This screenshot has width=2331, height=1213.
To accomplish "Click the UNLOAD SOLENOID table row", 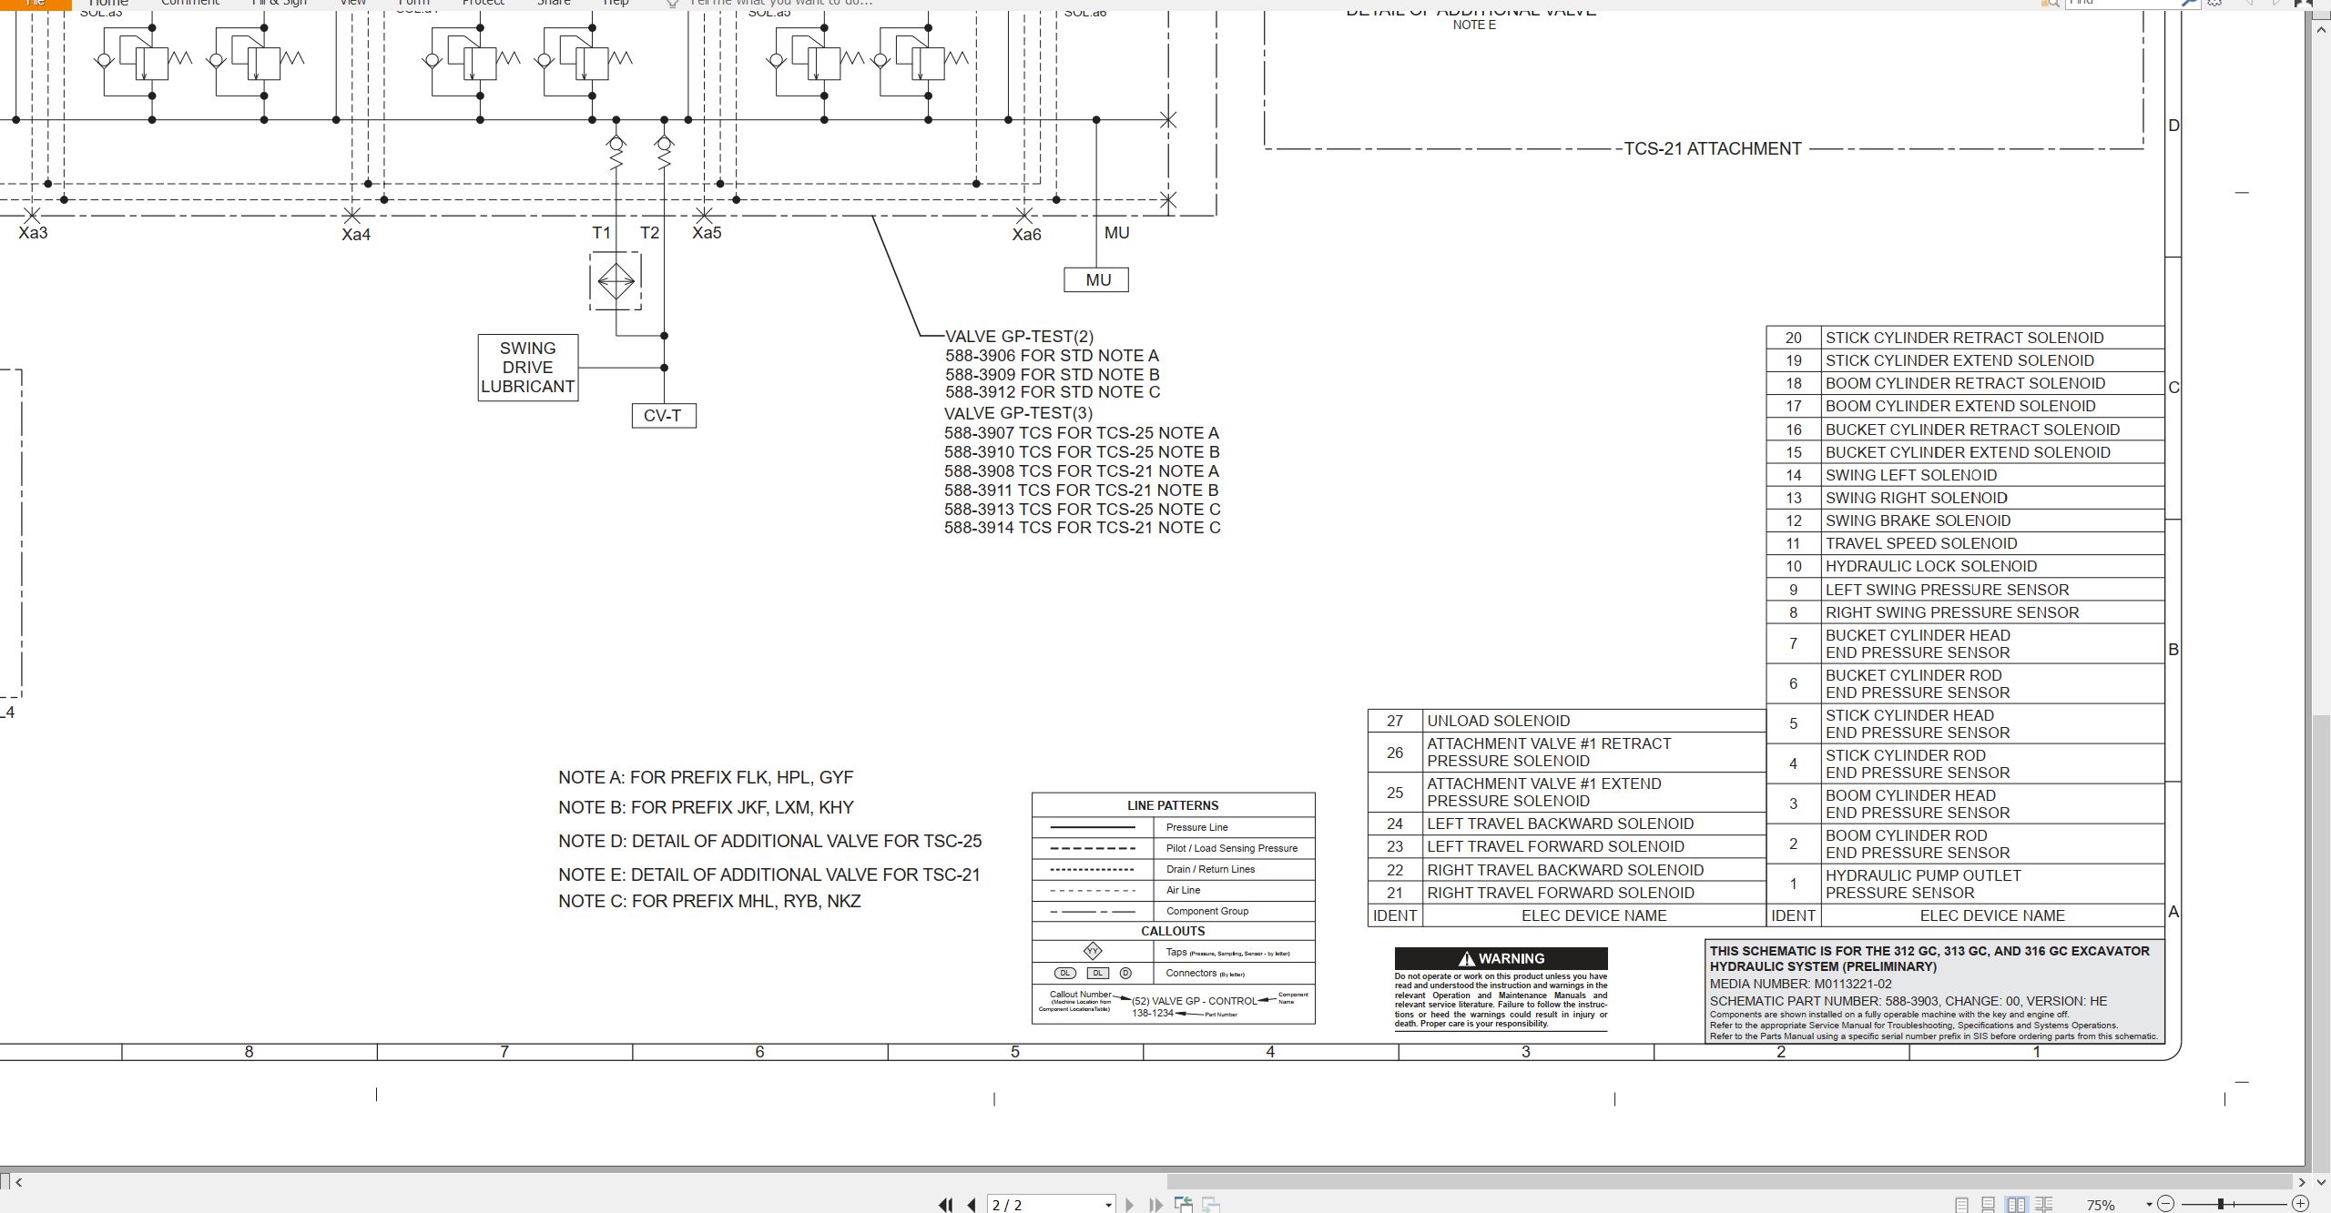I will (x=1566, y=721).
